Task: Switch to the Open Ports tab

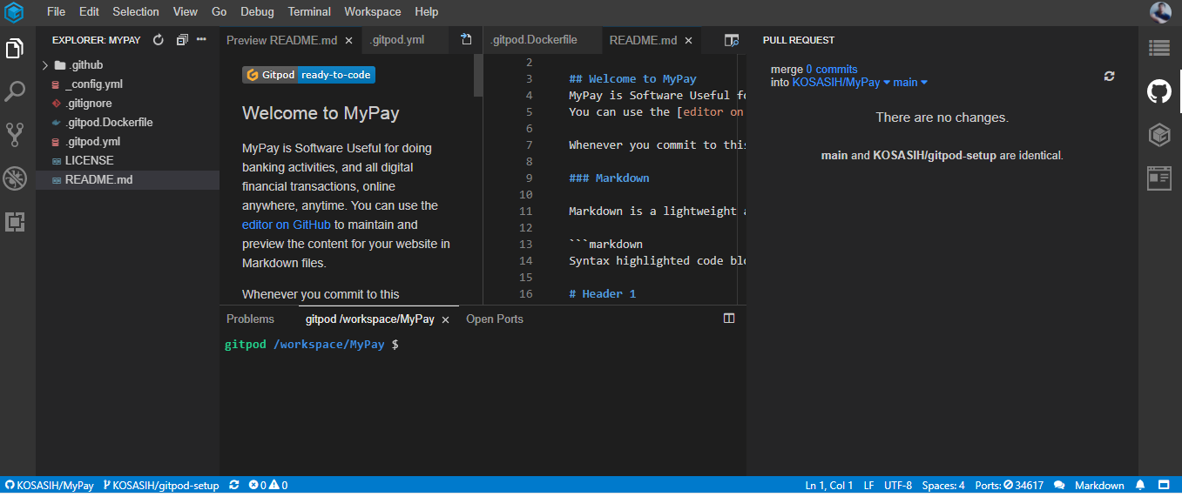Action: pyautogui.click(x=495, y=319)
